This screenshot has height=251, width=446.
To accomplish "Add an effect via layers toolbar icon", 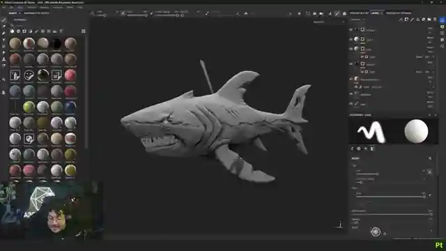I will click(401, 20).
